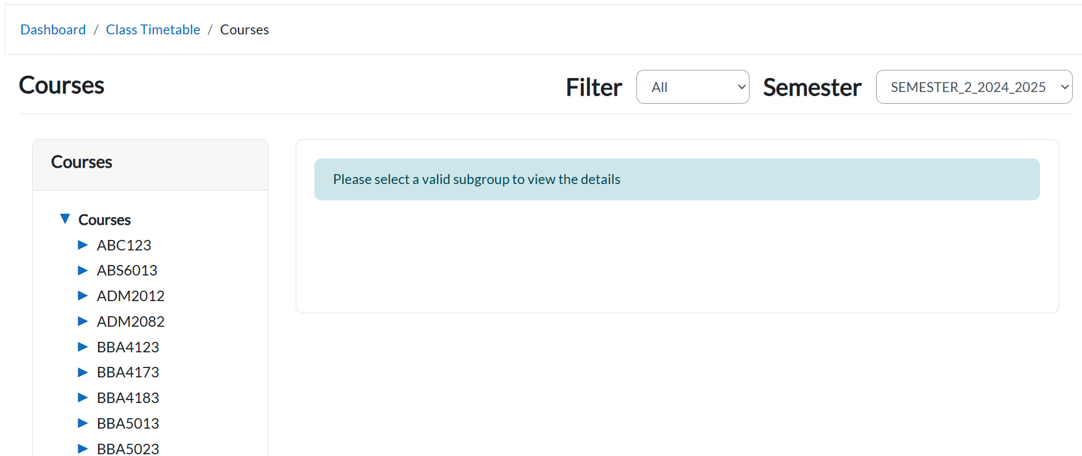Expand the ABS6013 course triangle
This screenshot has height=456, width=1082.
pos(83,270)
